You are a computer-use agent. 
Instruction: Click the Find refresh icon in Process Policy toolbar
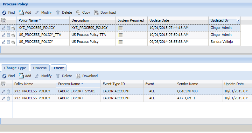4,13
